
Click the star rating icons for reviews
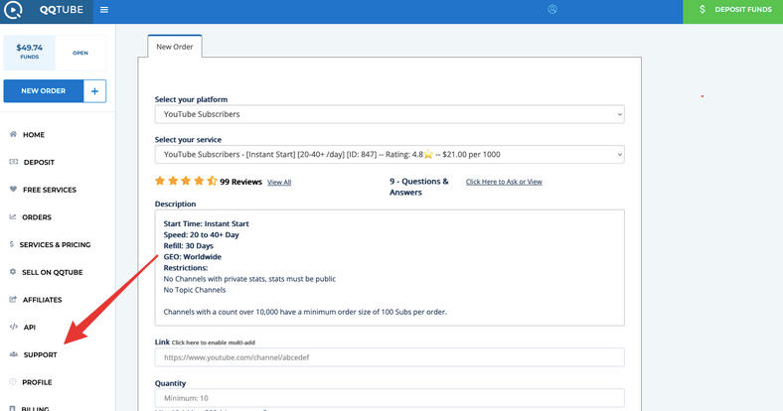click(x=186, y=181)
